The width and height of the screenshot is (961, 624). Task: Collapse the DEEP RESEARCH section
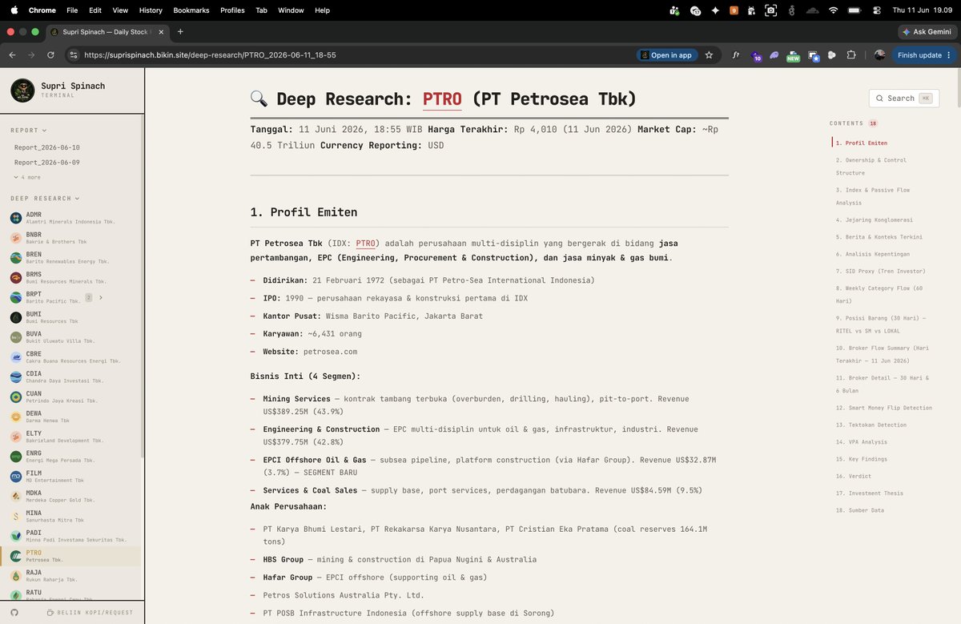pos(44,198)
